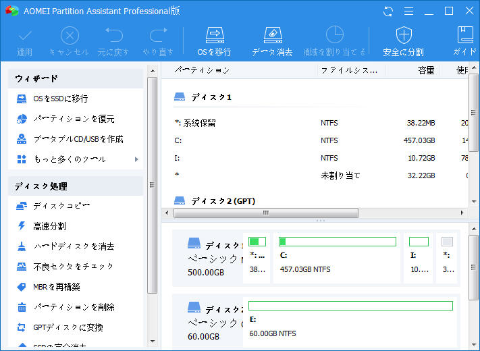Click the refresh icon in title bar
This screenshot has width=480, height=351.
pos(388,11)
